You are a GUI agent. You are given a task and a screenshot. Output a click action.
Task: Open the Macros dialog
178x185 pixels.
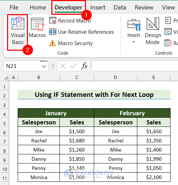(x=37, y=28)
